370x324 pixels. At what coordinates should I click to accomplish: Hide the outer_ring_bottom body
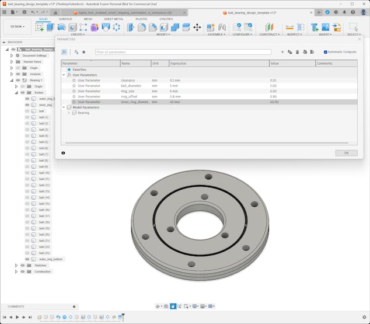(x=27, y=259)
